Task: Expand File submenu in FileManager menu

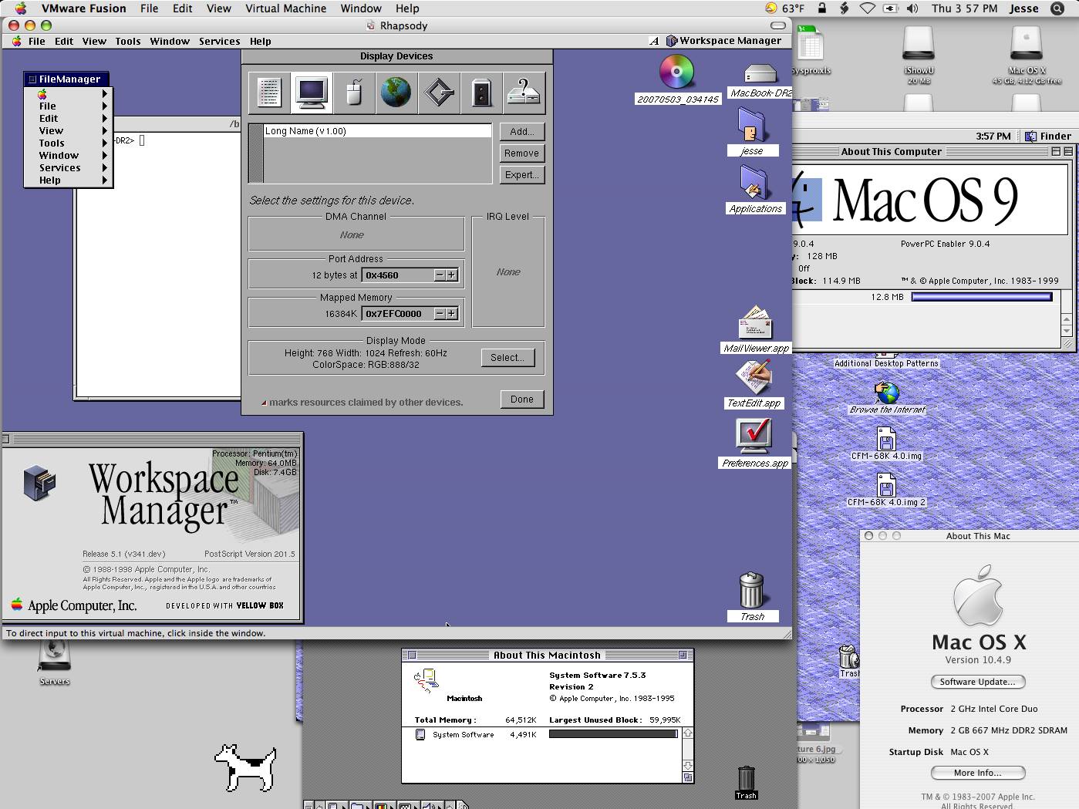Action: 69,106
